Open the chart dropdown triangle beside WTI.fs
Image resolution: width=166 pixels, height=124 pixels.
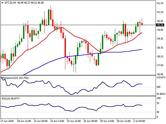point(3,3)
